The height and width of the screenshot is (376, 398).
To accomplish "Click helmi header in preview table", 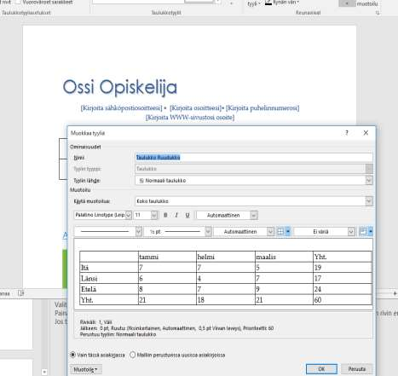I will [x=206, y=257].
